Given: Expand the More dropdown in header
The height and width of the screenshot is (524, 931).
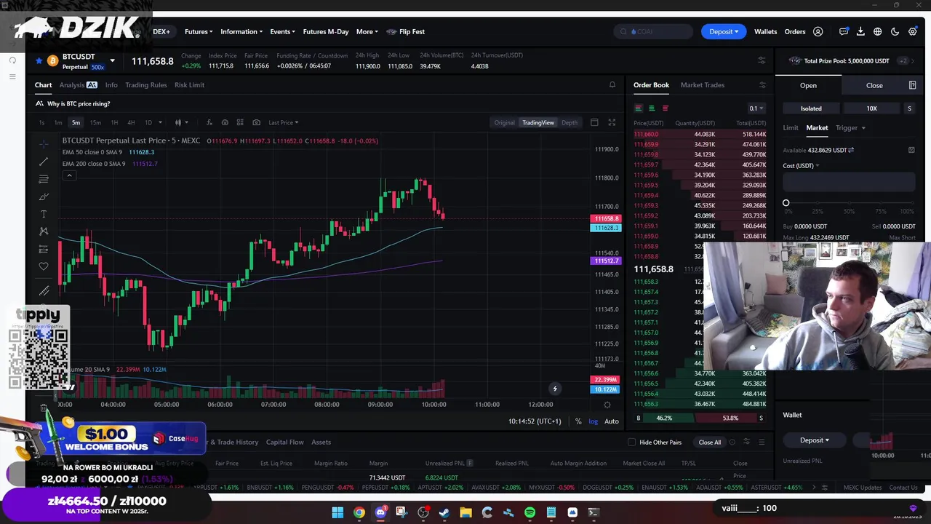Looking at the screenshot, I should 367,32.
